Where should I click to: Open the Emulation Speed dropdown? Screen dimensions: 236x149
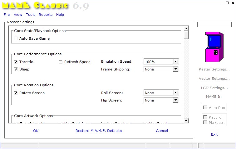pos(175,62)
